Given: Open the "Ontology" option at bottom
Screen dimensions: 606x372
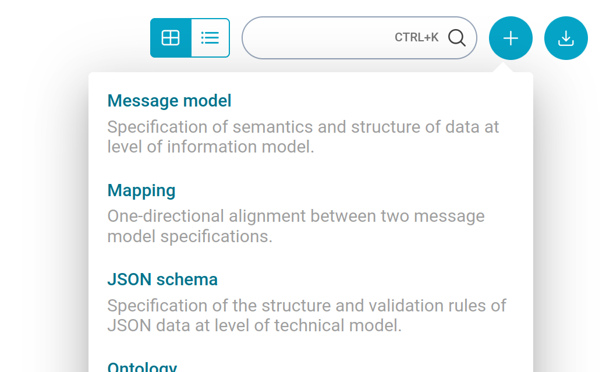Looking at the screenshot, I should (142, 366).
